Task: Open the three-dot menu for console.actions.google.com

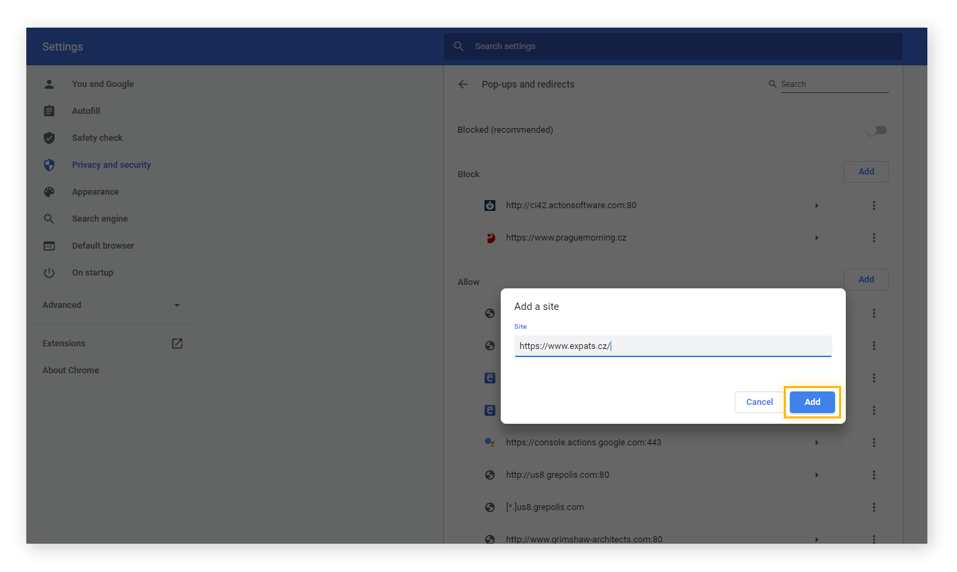Action: pos(874,442)
